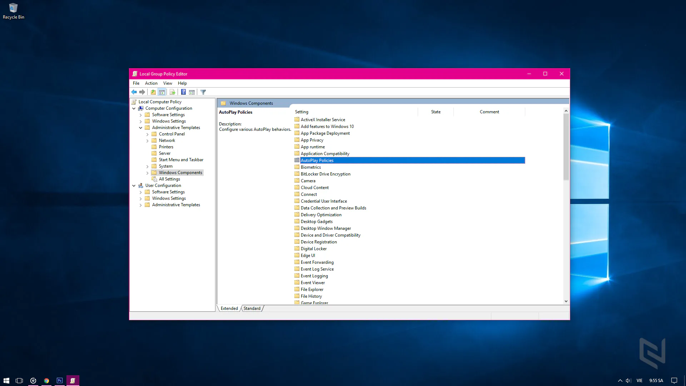Select the Edge UI folder
This screenshot has width=686, height=386.
[308, 256]
